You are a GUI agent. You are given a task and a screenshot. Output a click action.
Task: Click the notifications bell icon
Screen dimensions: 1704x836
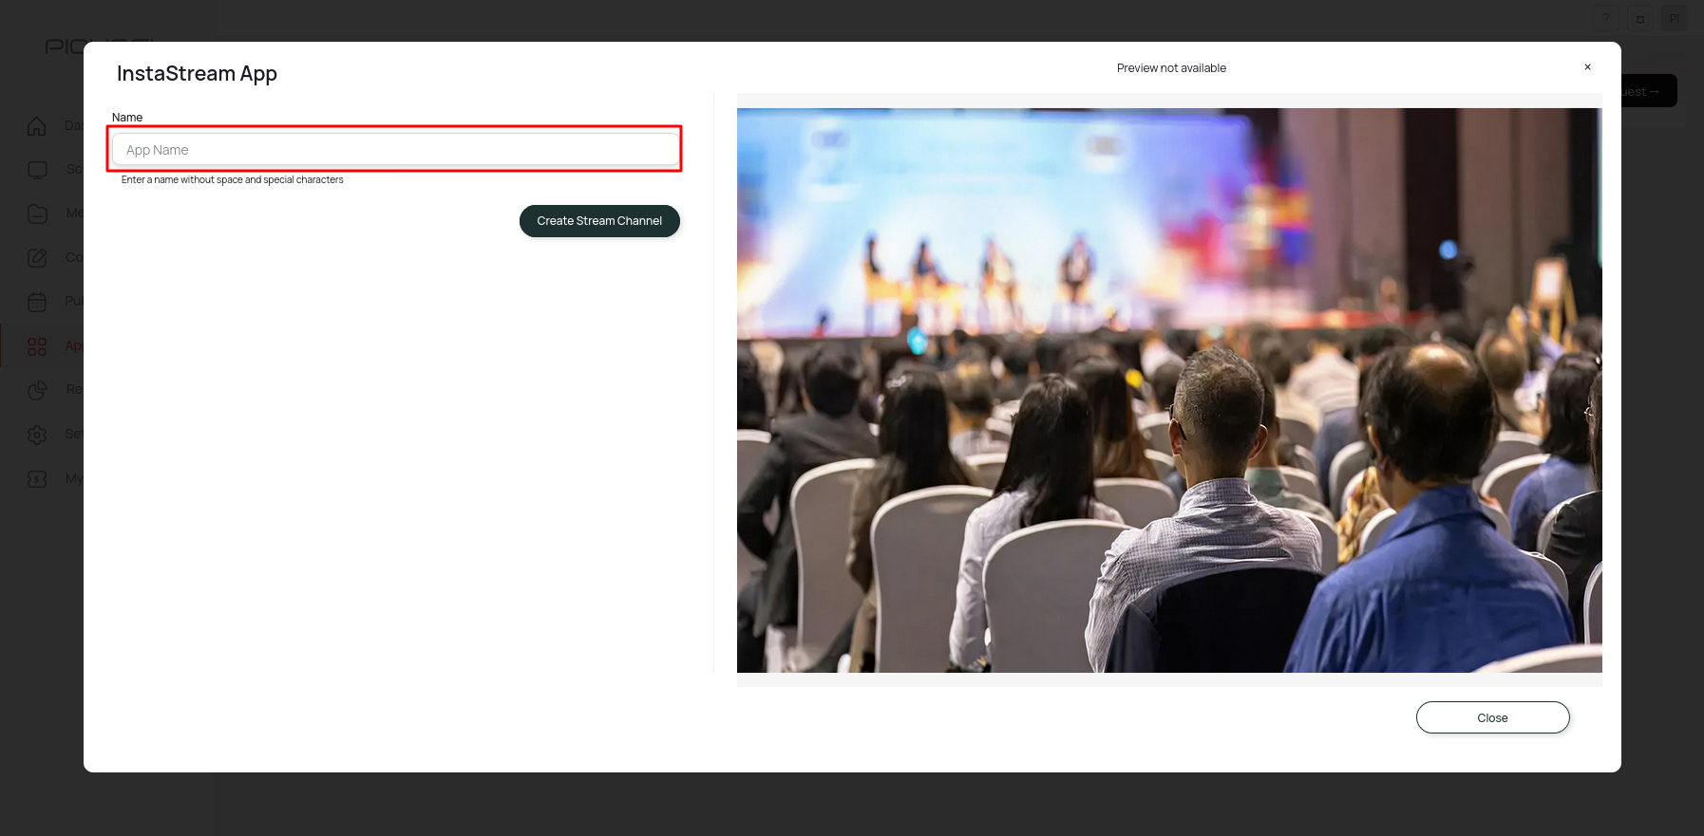(1640, 19)
